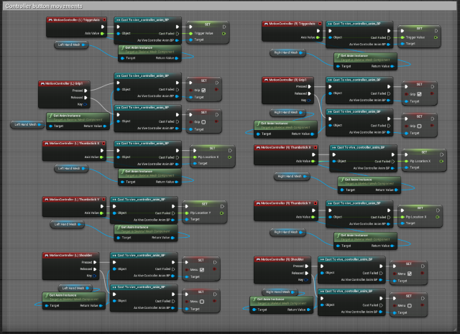Uncheck the ticked Grip checkbox for left controller
460x334 pixels.
[x=204, y=91]
